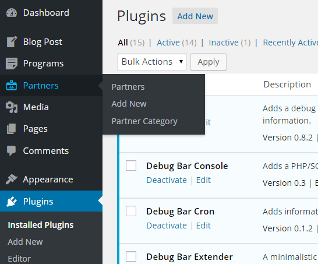Choose Partners in the flyout submenu

128,87
